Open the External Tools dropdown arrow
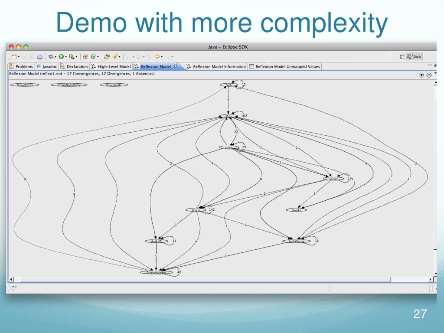Screen dimensions: 444x333 click(76, 57)
